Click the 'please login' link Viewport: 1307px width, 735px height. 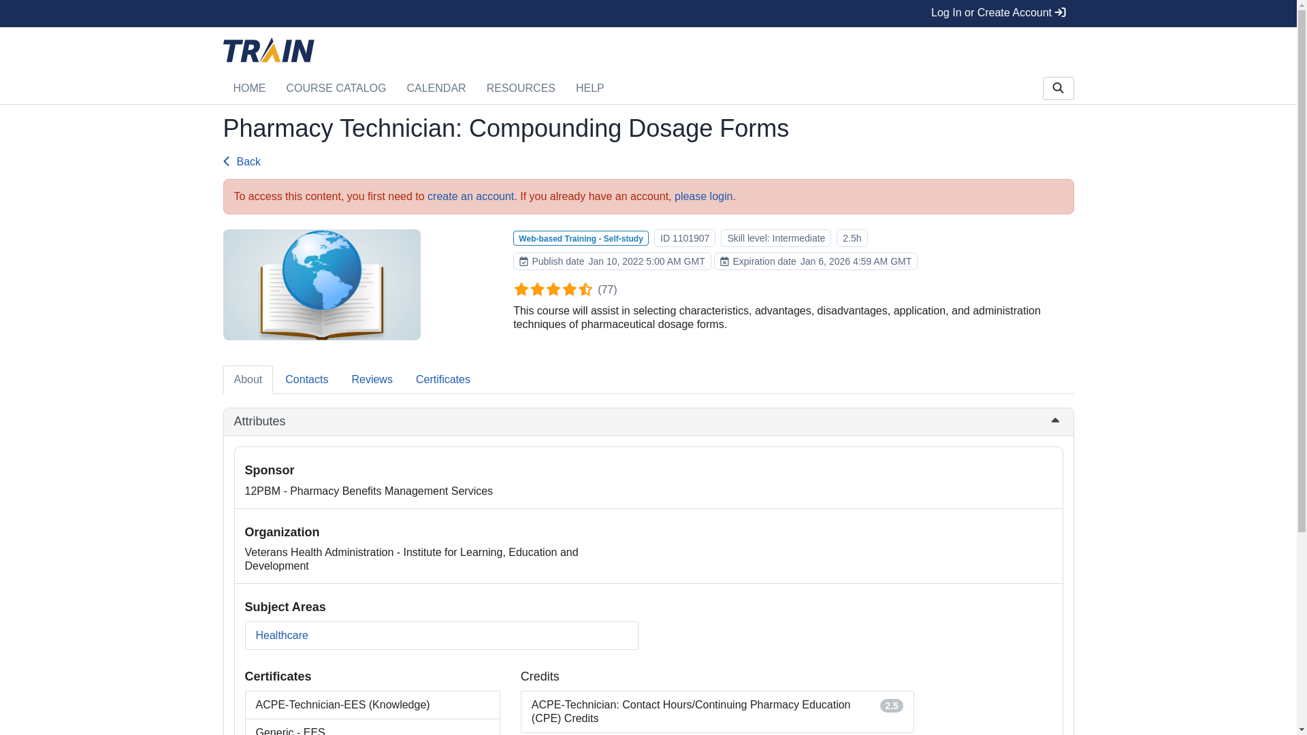[703, 197]
